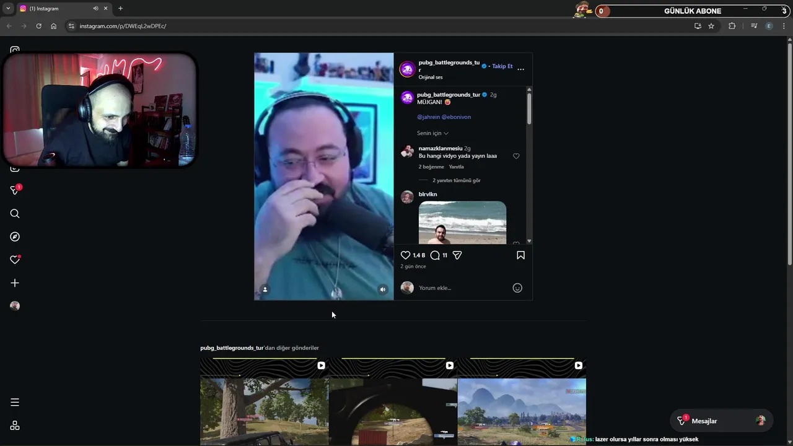Open browser extensions puzzle icon
The width and height of the screenshot is (793, 446).
732,26
